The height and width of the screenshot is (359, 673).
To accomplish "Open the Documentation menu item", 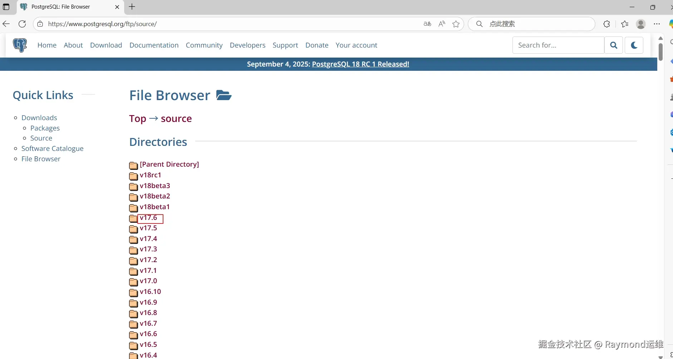I will point(154,45).
